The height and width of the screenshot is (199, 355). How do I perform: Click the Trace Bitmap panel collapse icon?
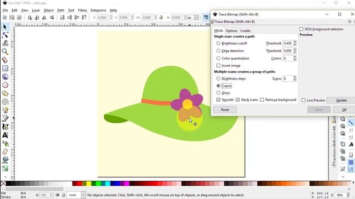tap(349, 22)
